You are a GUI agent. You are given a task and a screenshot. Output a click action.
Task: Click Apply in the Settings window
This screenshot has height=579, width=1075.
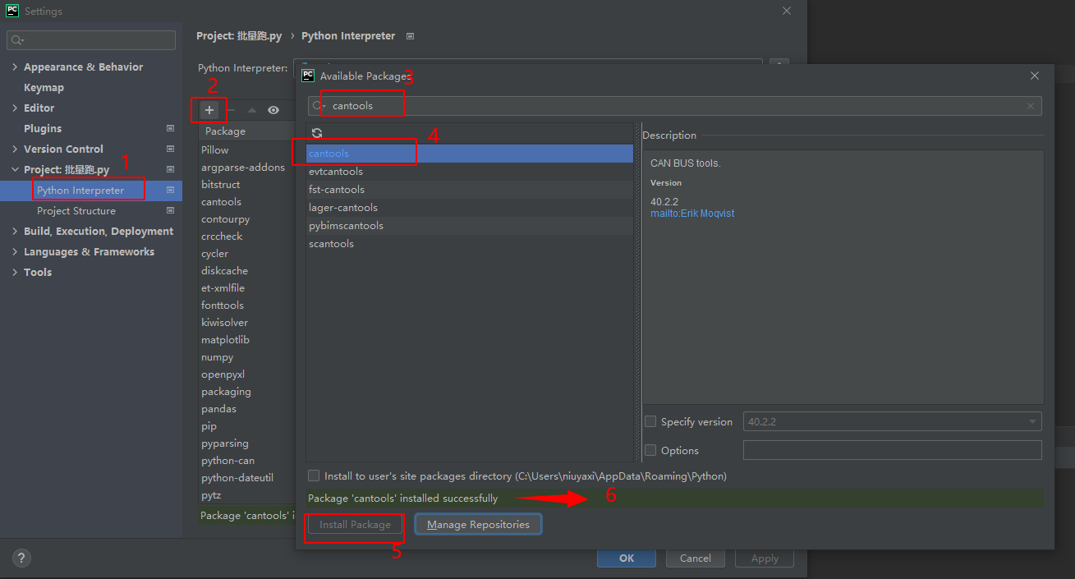tap(765, 558)
